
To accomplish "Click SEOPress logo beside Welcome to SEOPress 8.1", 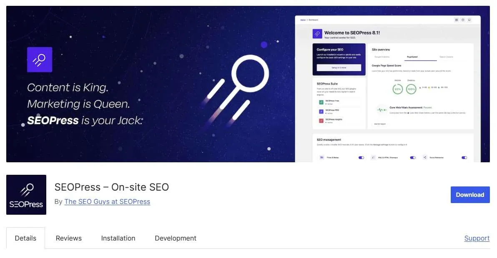I will [317, 34].
